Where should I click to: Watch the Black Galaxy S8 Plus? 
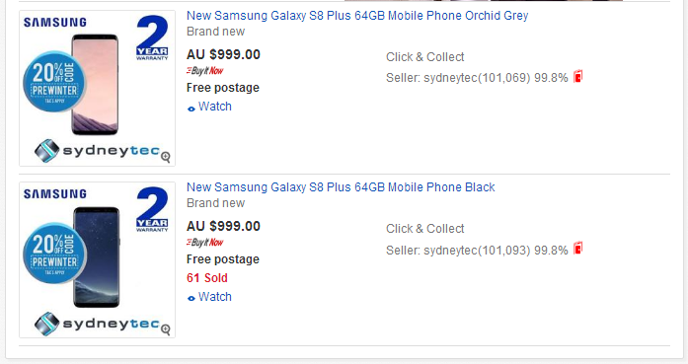[x=214, y=297]
